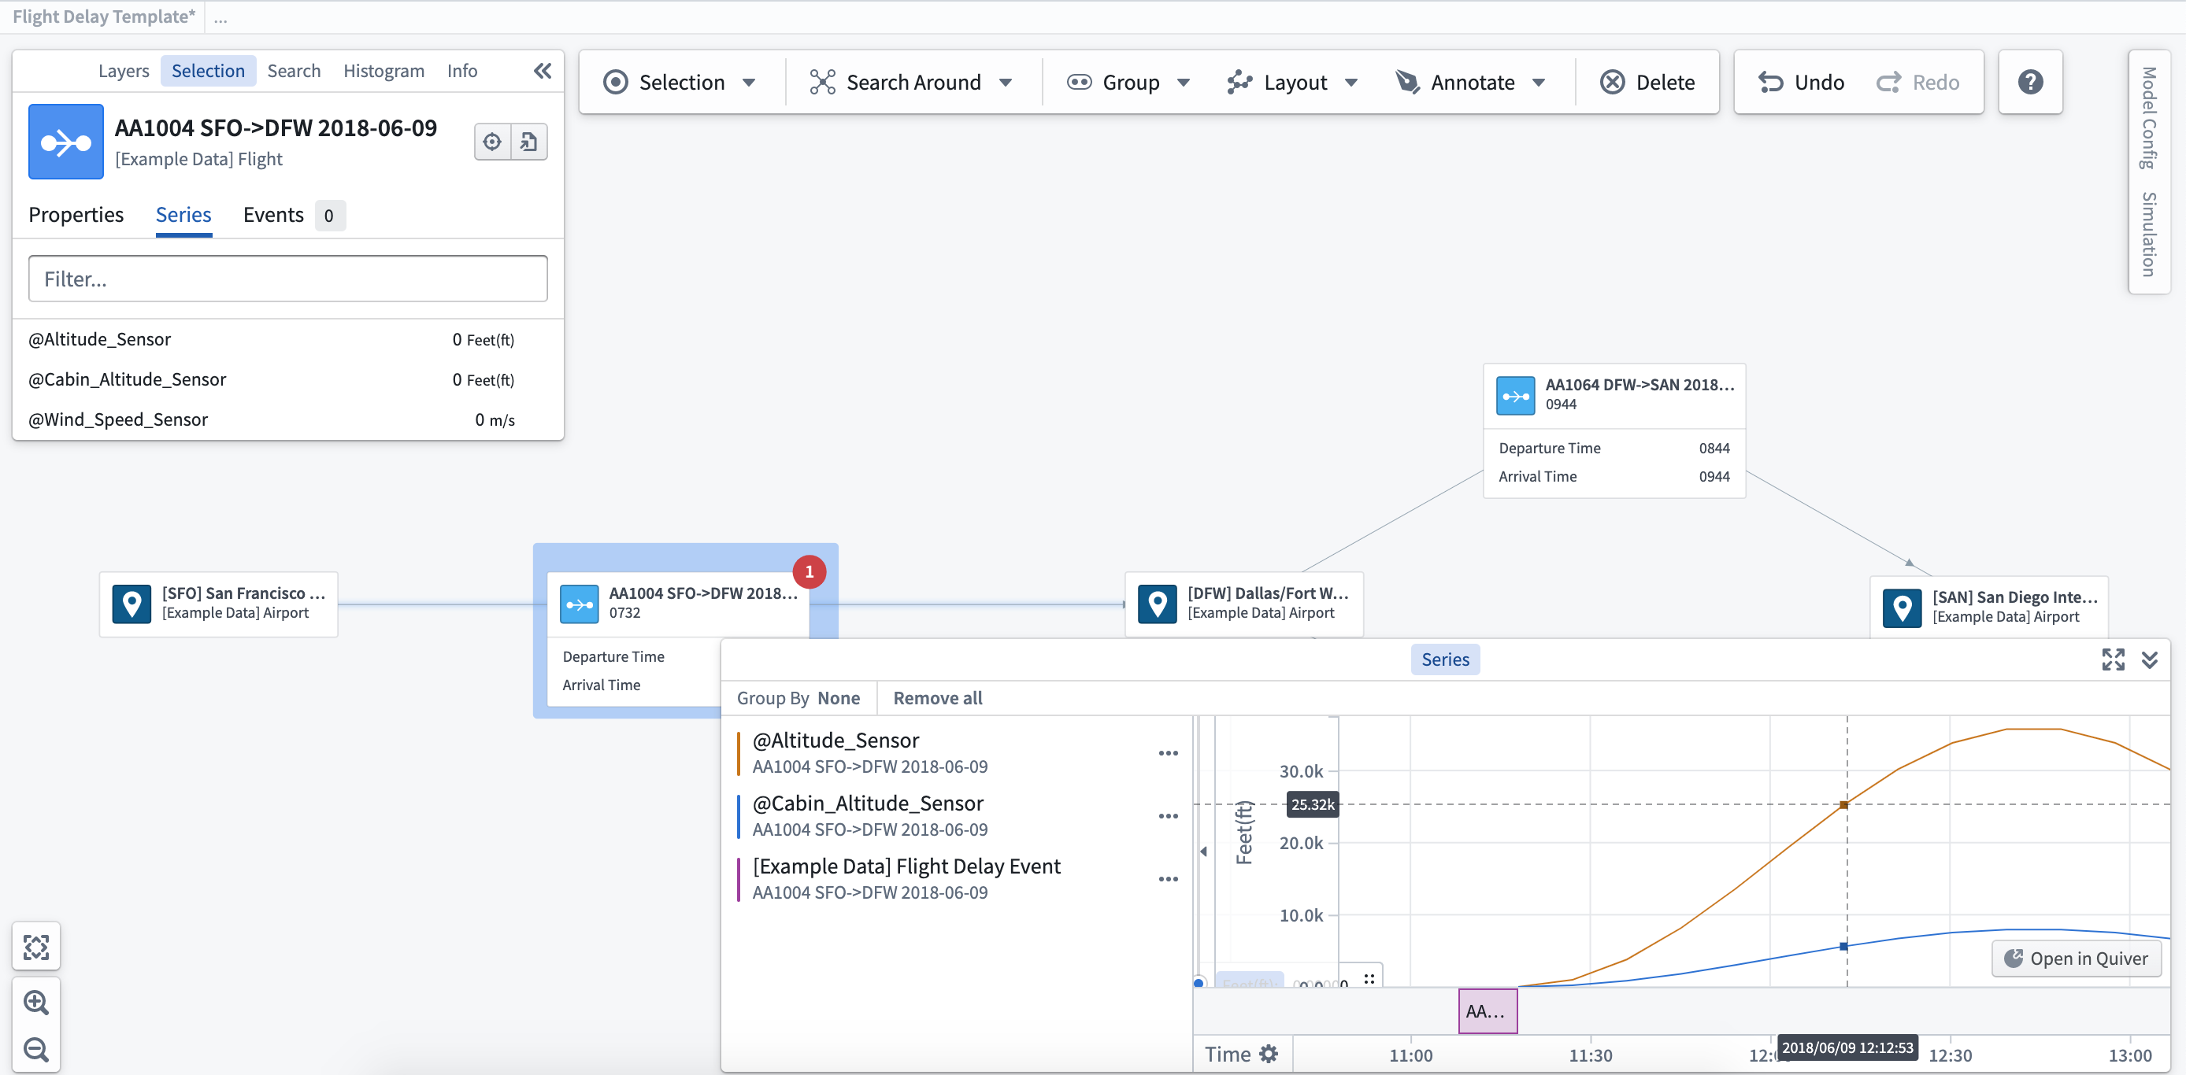Remove all series from chart

938,698
